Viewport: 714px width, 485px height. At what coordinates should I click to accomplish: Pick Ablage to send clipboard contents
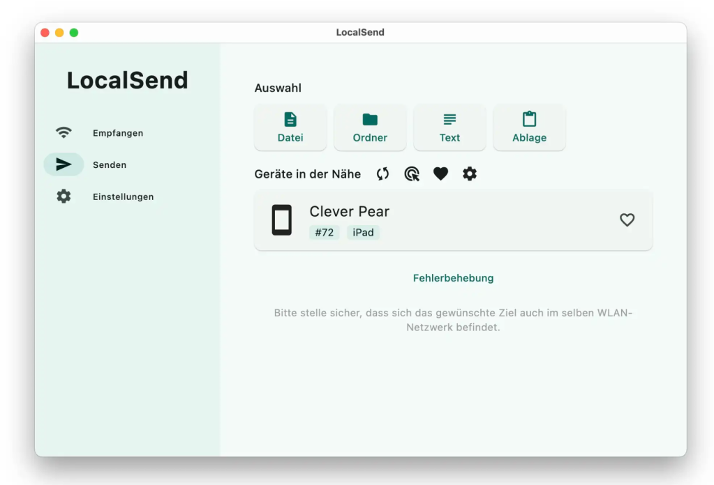(x=529, y=128)
